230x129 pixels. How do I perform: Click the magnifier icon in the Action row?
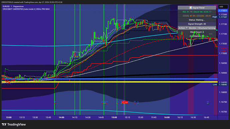coord(187,28)
